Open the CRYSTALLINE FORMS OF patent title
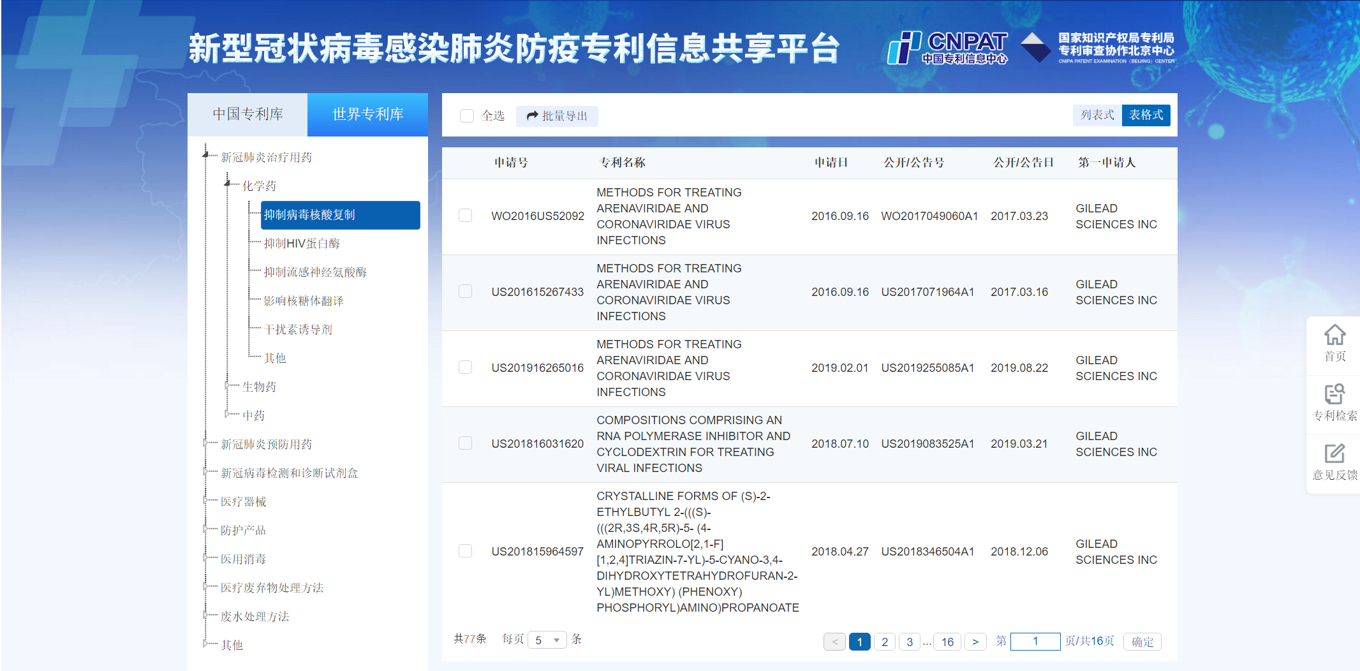1360x671 pixels. [698, 552]
